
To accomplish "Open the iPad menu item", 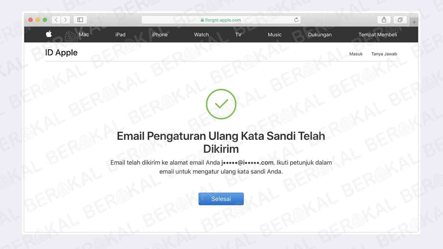I will [x=120, y=34].
